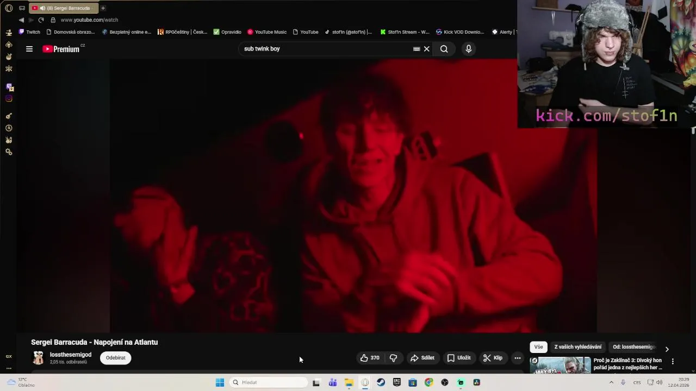Open the YouTube Music bookmark
The height and width of the screenshot is (391, 696).
[266, 32]
